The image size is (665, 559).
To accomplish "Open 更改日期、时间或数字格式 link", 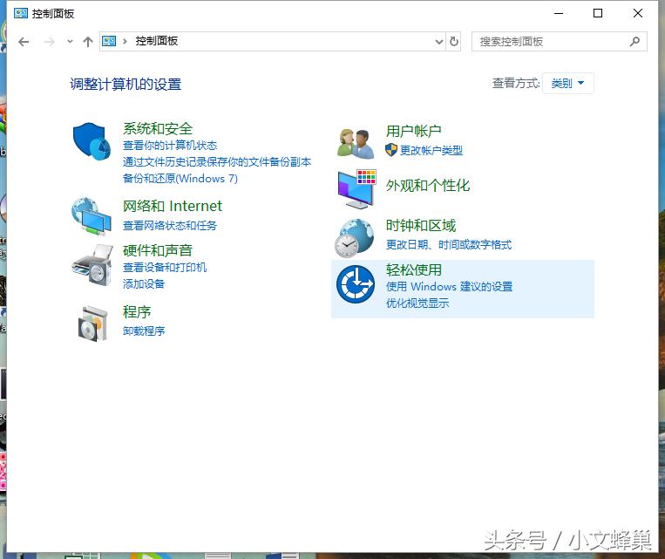I will (449, 244).
